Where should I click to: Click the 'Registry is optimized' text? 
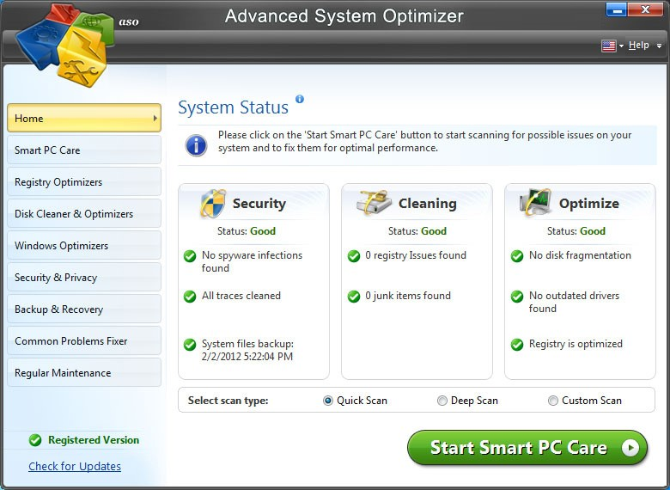pyautogui.click(x=576, y=344)
